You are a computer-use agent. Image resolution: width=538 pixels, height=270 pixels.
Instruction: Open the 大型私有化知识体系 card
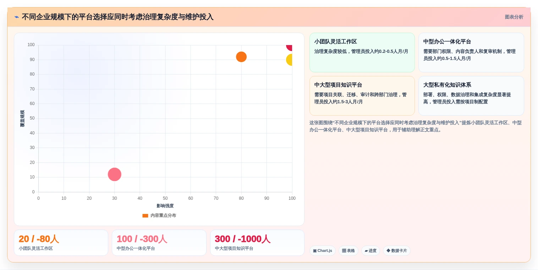(x=471, y=96)
